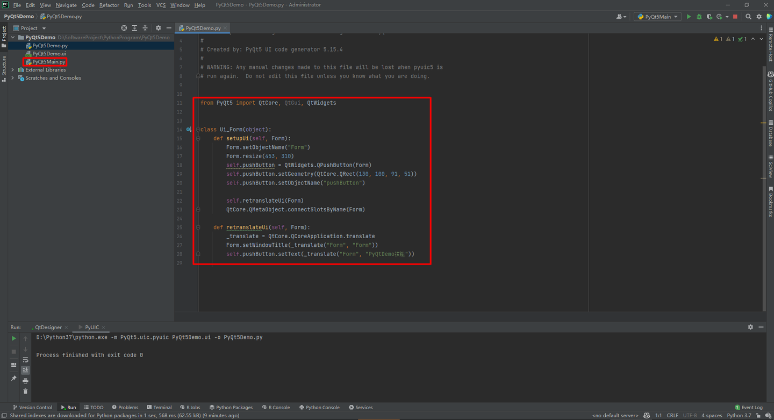Toggle soft-wrap in the Run console
This screenshot has width=774, height=420.
(x=25, y=360)
